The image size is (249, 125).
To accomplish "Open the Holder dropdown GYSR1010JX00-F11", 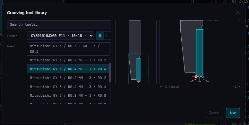I will click(61, 36).
